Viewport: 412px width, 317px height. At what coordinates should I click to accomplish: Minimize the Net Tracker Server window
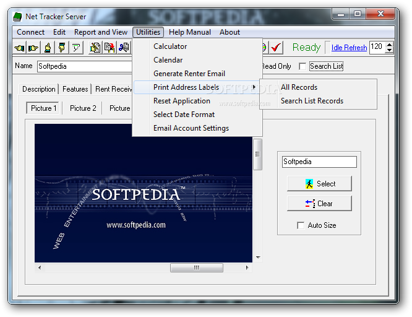click(341, 14)
